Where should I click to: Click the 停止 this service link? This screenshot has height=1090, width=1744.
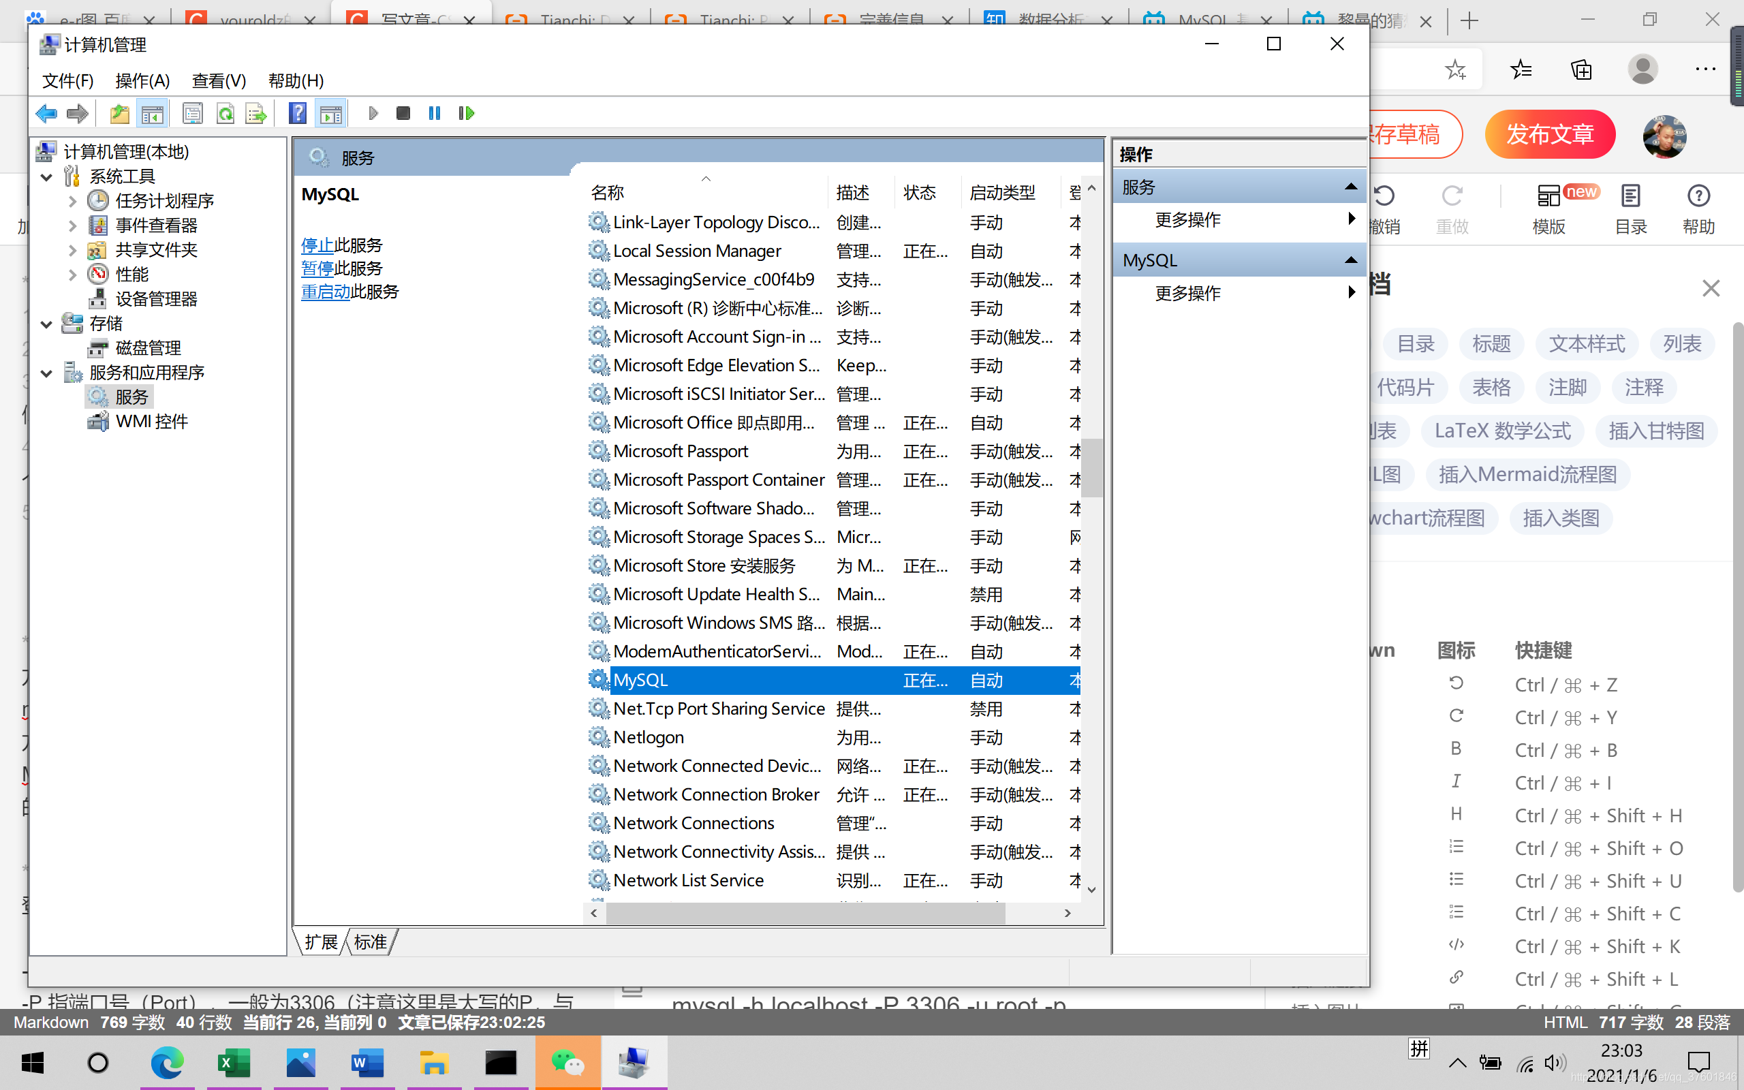(317, 245)
